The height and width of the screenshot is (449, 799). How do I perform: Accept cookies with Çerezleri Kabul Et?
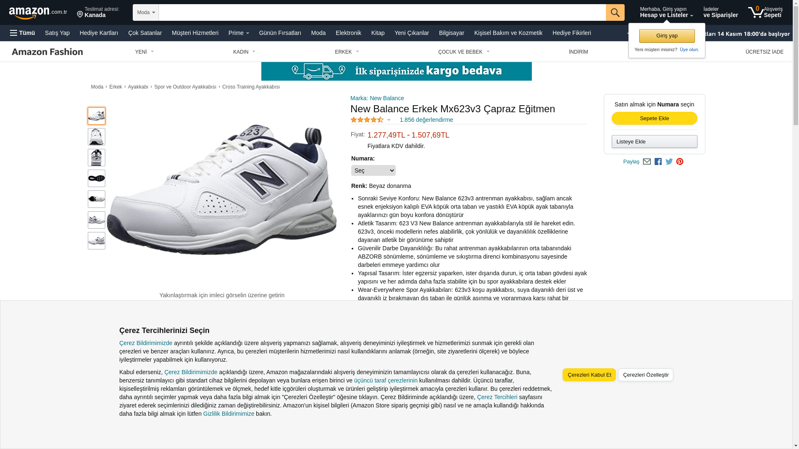click(589, 375)
